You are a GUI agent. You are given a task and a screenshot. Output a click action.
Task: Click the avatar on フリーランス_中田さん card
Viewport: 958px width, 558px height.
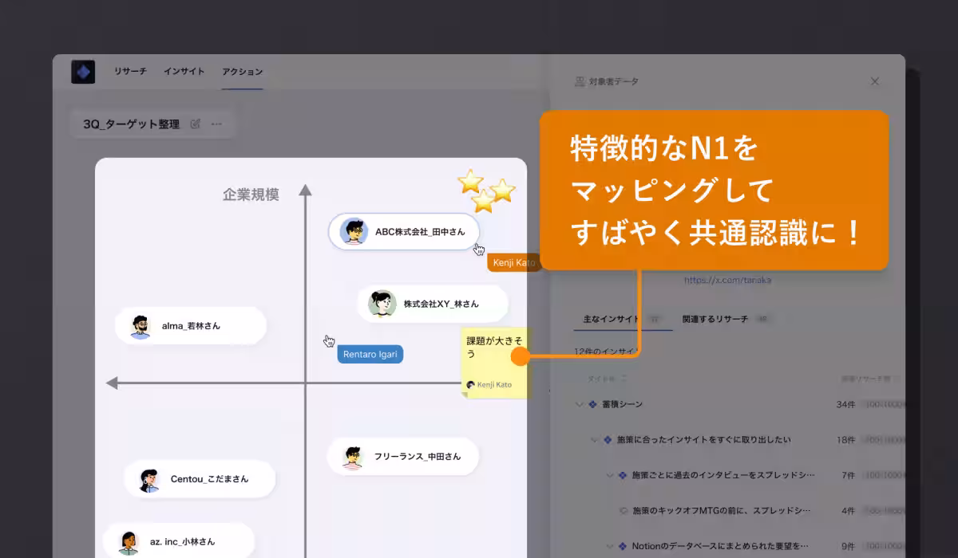[x=353, y=457]
